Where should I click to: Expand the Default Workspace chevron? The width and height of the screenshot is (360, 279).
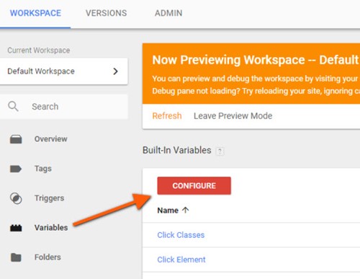click(115, 71)
